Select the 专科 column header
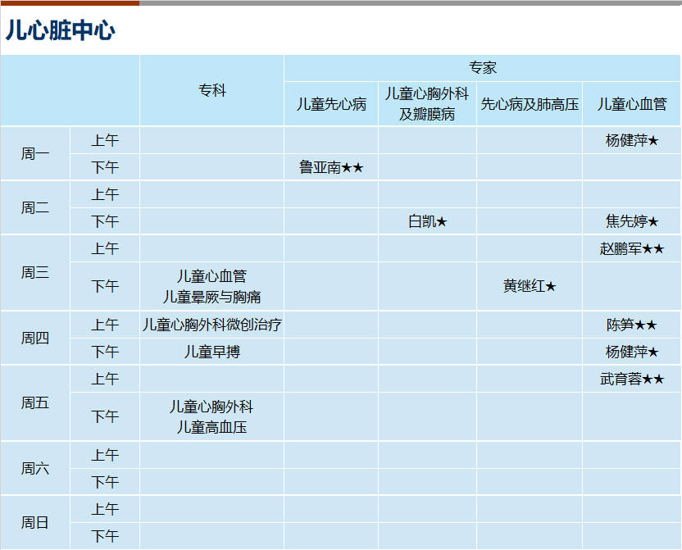This screenshot has width=682, height=550. 211,90
